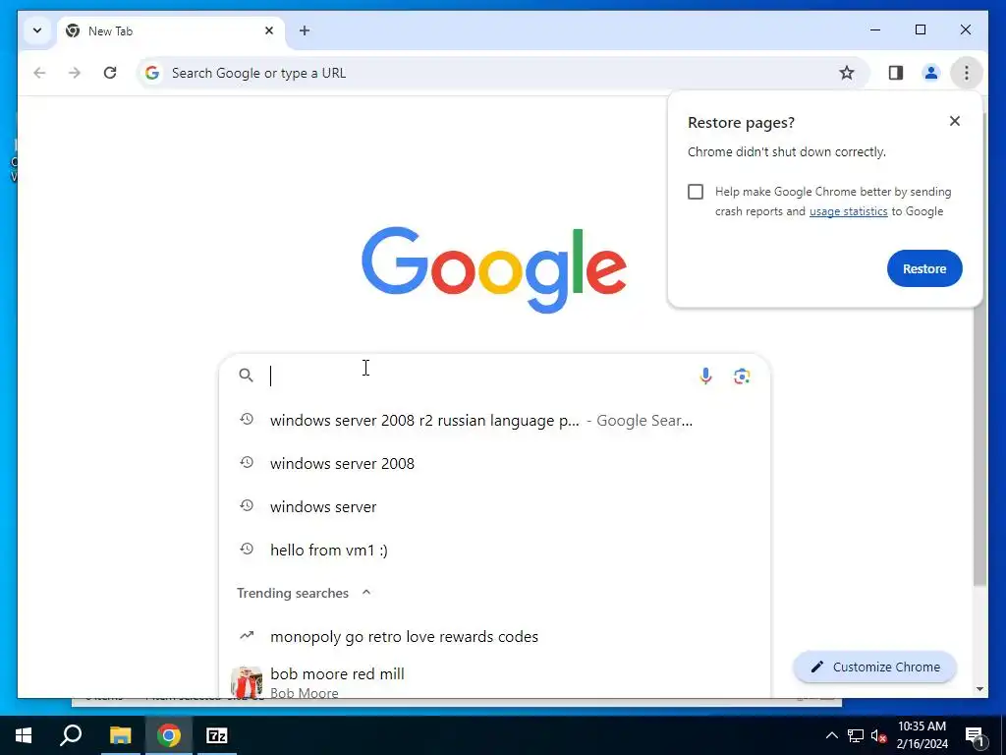Select the New Tab tab
The width and height of the screenshot is (1006, 755).
(x=171, y=30)
